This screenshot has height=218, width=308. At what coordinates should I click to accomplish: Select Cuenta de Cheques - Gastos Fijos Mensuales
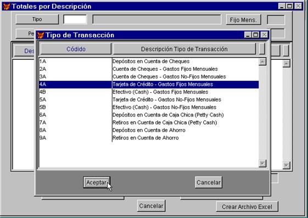click(x=149, y=69)
